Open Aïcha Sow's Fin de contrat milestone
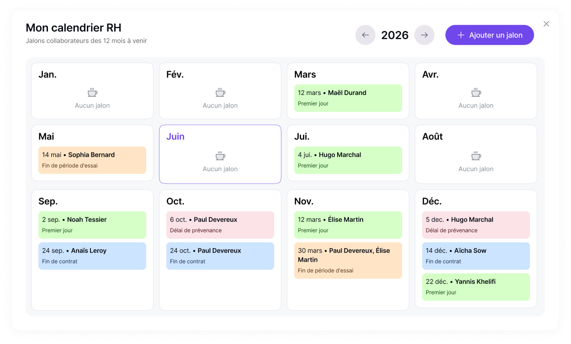Screen dimensions: 571x344 click(476, 256)
